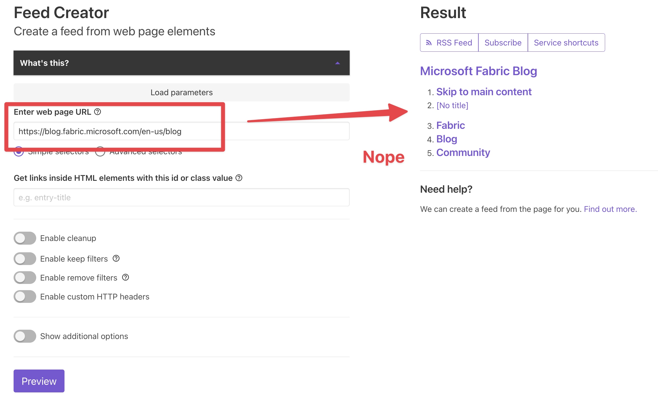Viewport: 658px width, 404px height.
Task: Enable custom HTTP headers switch
Action: tap(25, 296)
